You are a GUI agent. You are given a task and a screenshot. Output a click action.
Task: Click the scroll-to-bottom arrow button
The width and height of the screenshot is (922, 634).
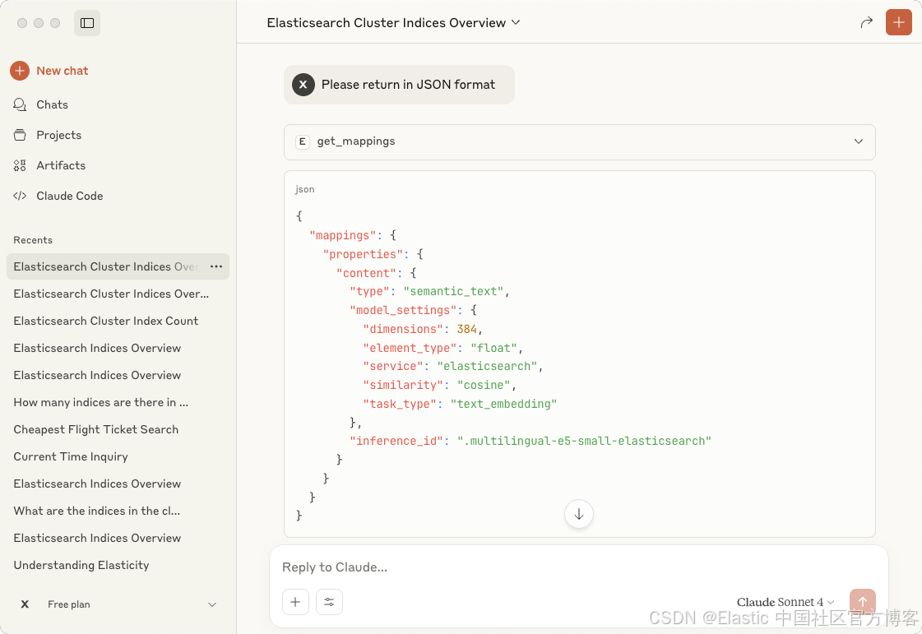(578, 515)
